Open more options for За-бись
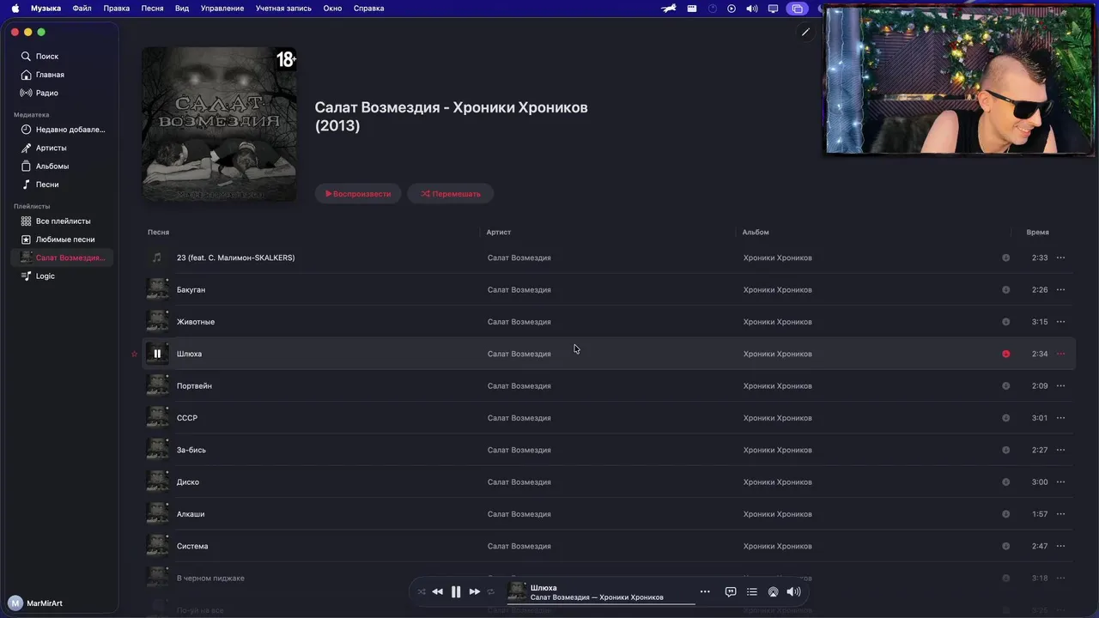The height and width of the screenshot is (618, 1099). 1061,450
